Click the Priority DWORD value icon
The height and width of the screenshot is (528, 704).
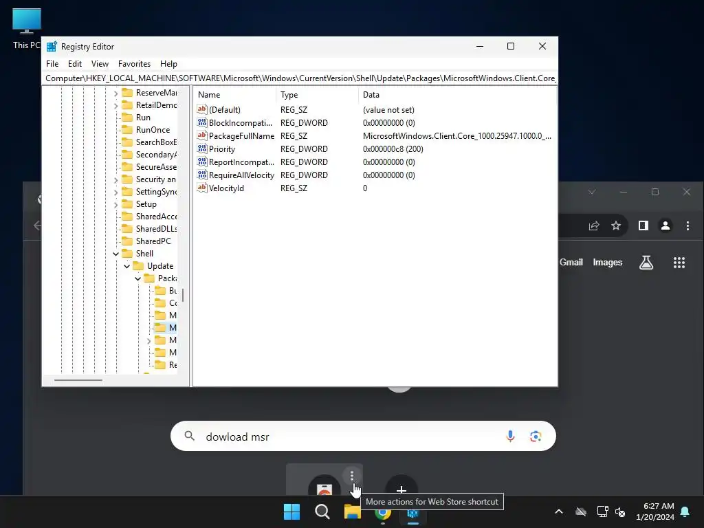pyautogui.click(x=202, y=148)
